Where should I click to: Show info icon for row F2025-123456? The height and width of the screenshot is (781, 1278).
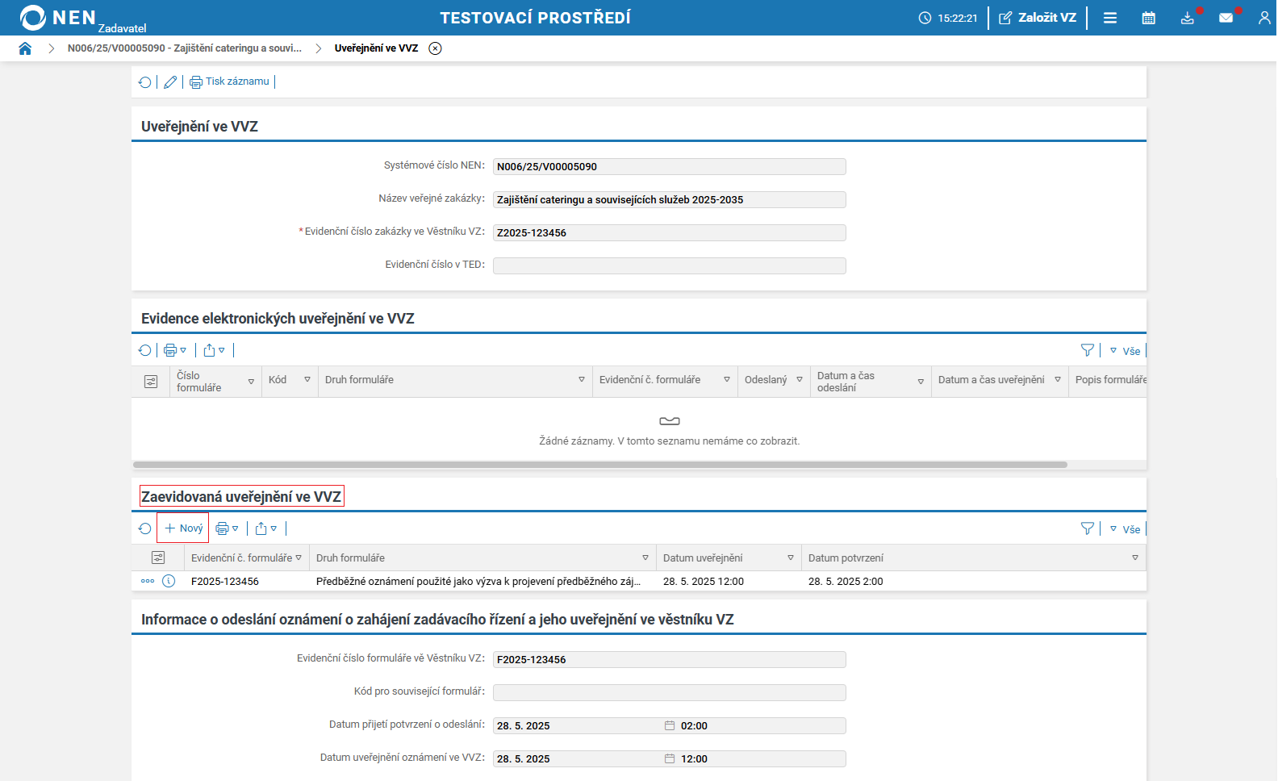(x=169, y=581)
